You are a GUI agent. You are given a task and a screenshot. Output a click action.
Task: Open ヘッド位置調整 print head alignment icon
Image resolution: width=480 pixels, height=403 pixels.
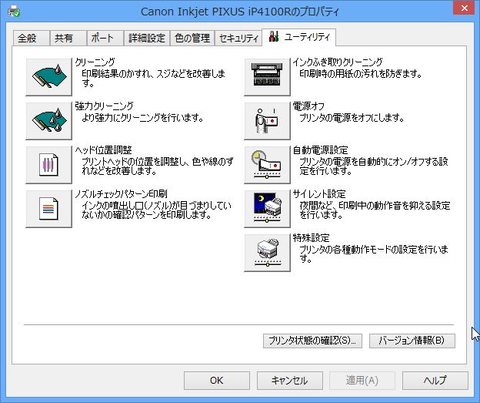(x=49, y=165)
